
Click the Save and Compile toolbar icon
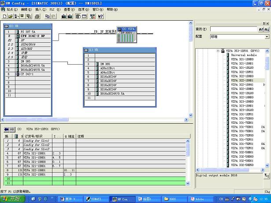pyautogui.click(x=29, y=16)
